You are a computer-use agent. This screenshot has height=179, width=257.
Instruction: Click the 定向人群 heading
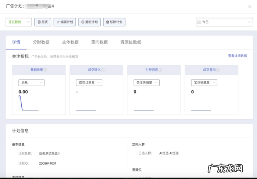coord(138,145)
